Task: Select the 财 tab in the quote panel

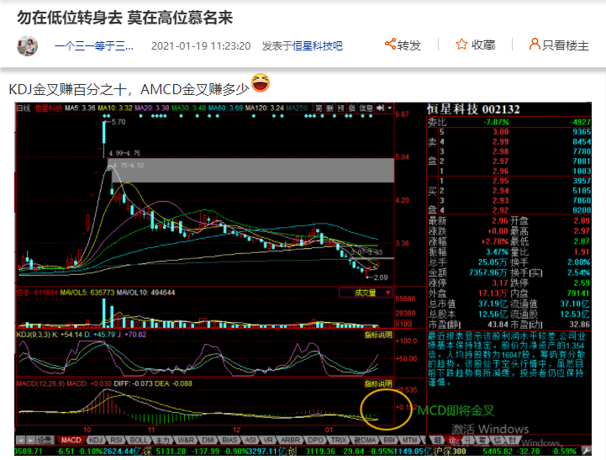Action: (x=511, y=440)
